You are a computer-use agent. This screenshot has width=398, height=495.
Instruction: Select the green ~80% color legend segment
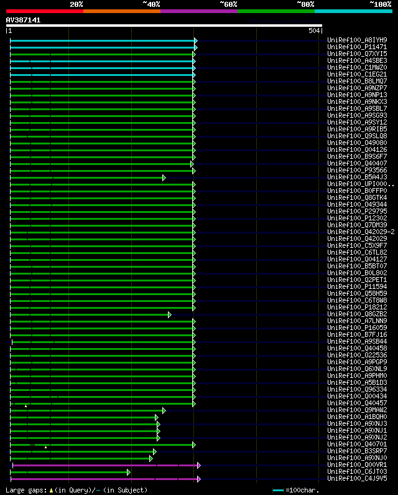[276, 11]
